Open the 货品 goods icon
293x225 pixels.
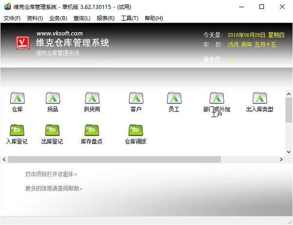pos(53,98)
